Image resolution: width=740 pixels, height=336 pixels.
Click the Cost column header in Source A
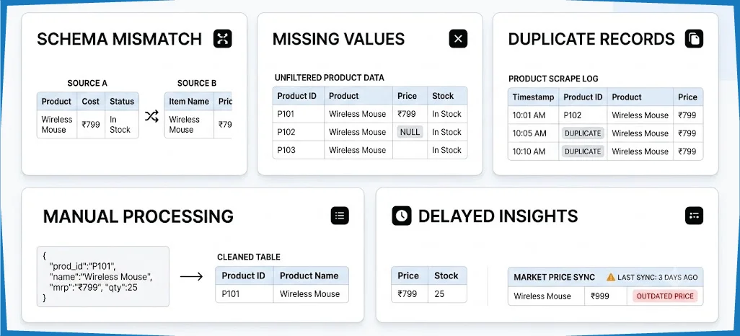coord(91,102)
